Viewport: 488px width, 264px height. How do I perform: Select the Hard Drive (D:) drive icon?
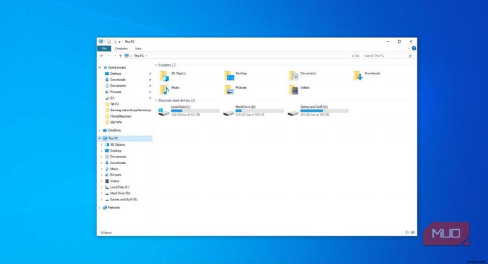click(228, 113)
